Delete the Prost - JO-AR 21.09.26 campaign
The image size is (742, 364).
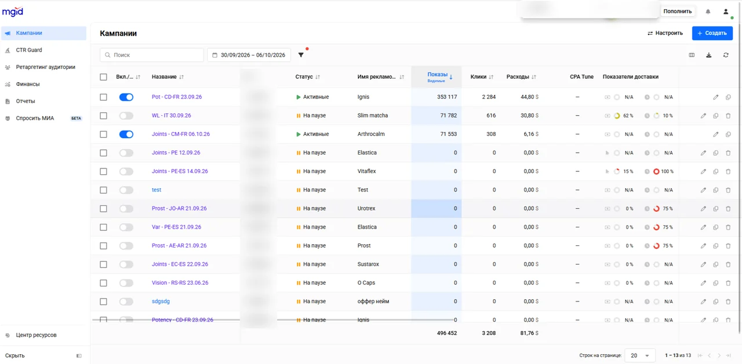[x=728, y=208]
